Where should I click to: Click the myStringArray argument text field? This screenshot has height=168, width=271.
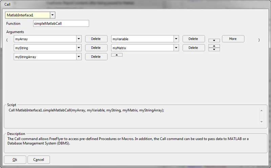pyautogui.click(x=45, y=57)
